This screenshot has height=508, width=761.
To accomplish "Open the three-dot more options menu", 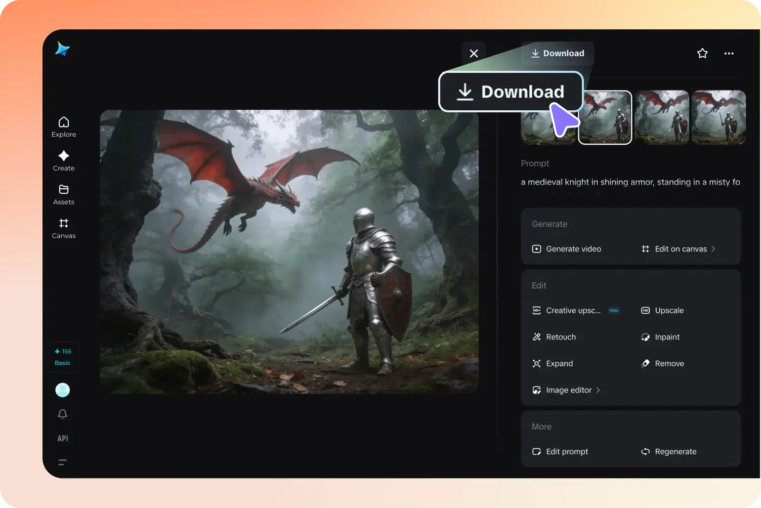I will click(x=729, y=53).
